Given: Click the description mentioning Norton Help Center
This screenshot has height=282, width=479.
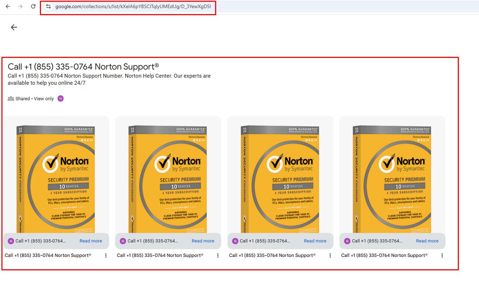Looking at the screenshot, I should coord(109,79).
